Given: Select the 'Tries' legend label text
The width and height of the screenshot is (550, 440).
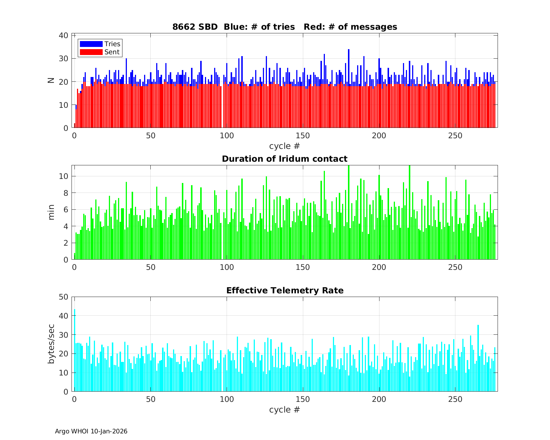Looking at the screenshot, I should point(112,44).
